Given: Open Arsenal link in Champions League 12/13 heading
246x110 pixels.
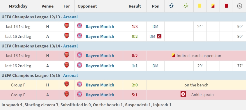Looking at the screenshot, I should [70, 17].
